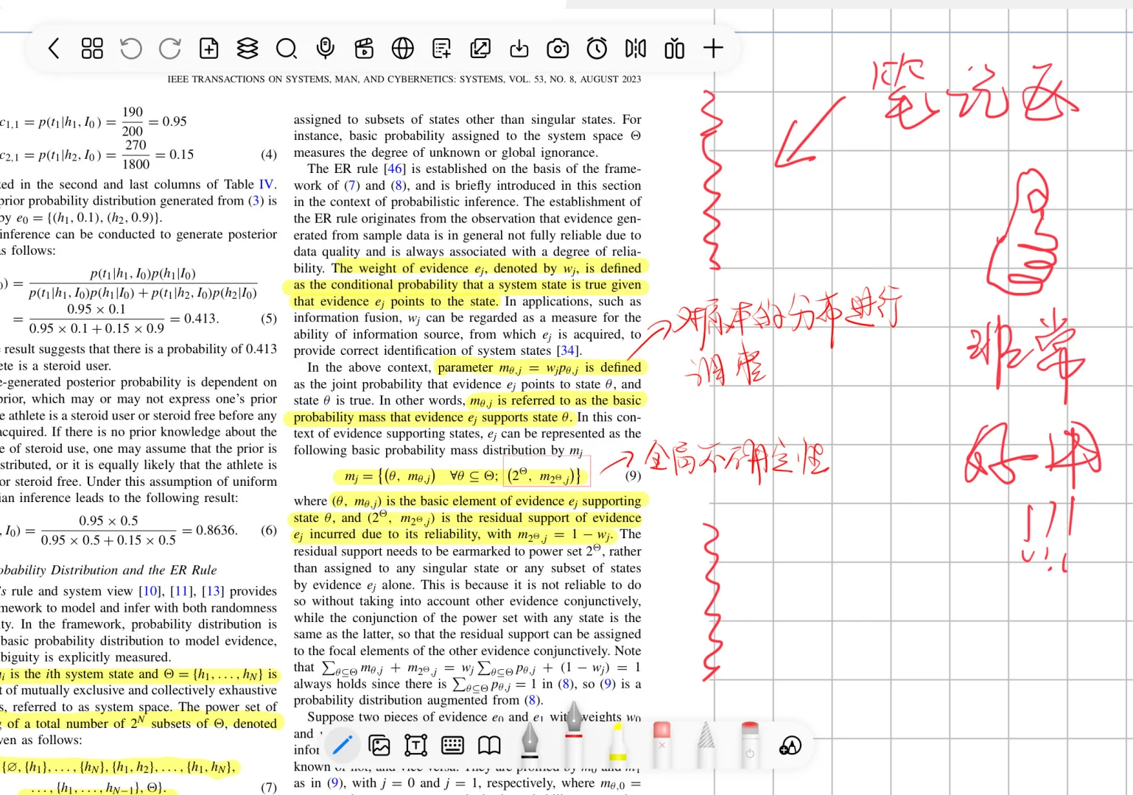Click the expand-window arrow icon
Viewport: 1133px width, 795px height.
[x=480, y=49]
